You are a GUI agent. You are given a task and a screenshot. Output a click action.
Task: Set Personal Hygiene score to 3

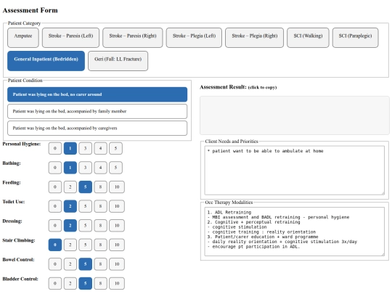pyautogui.click(x=85, y=149)
